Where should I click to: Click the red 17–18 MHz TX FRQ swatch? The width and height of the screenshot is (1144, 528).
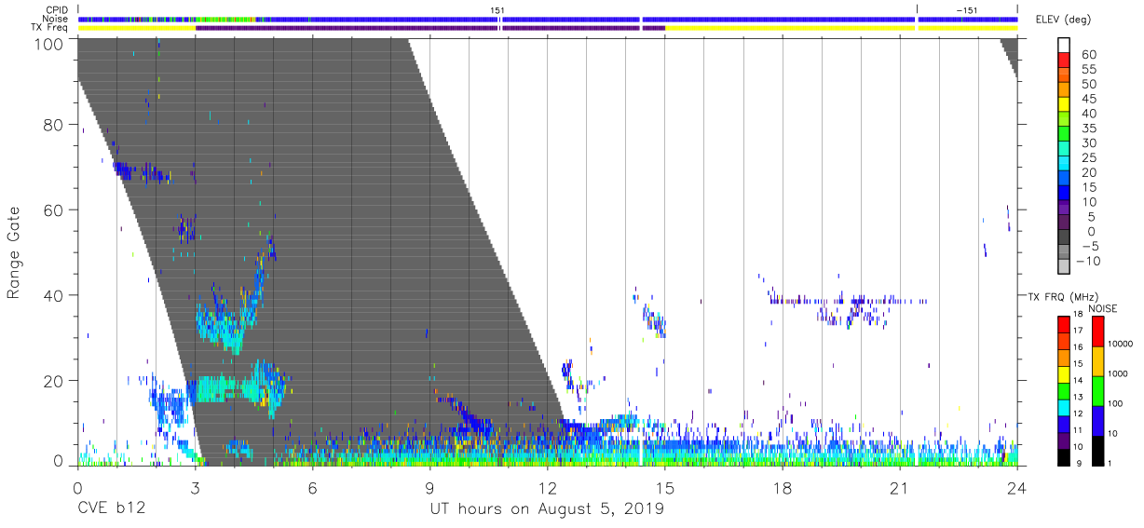1063,324
